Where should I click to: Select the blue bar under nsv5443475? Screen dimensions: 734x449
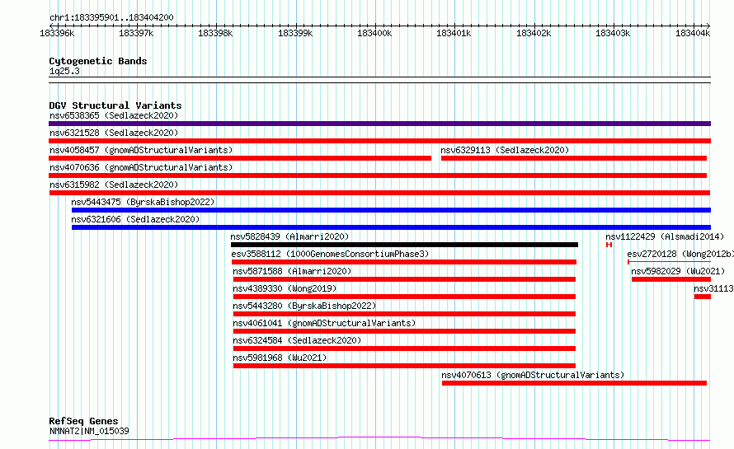pos(392,210)
